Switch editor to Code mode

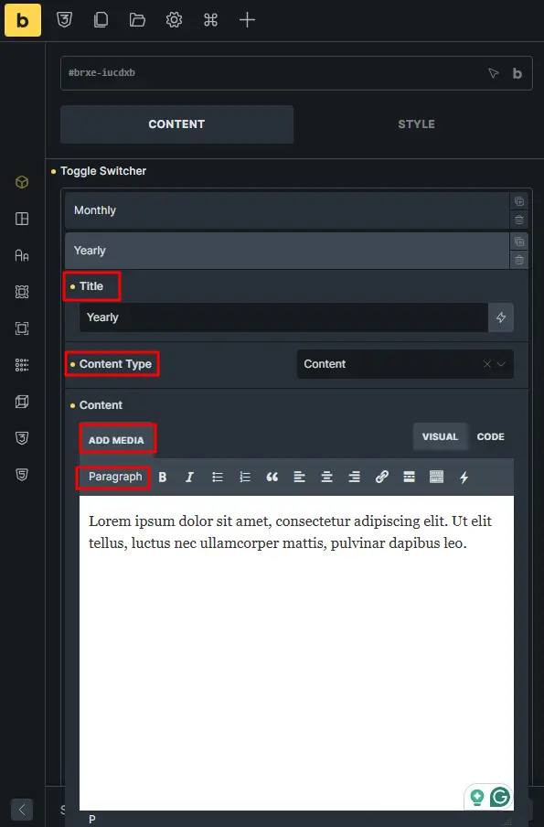click(490, 436)
